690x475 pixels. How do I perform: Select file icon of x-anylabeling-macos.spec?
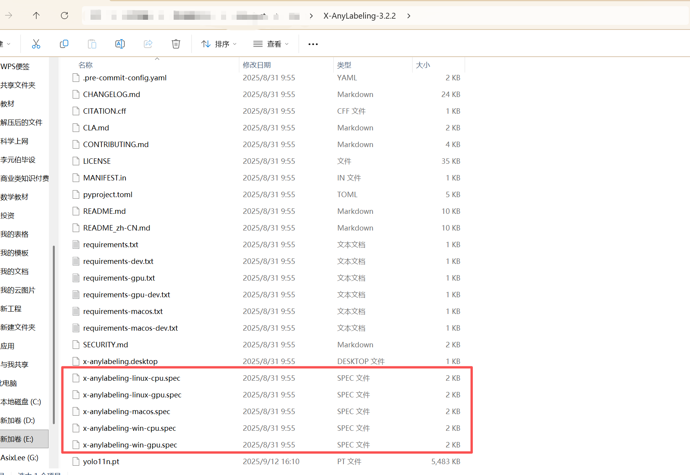(x=76, y=412)
